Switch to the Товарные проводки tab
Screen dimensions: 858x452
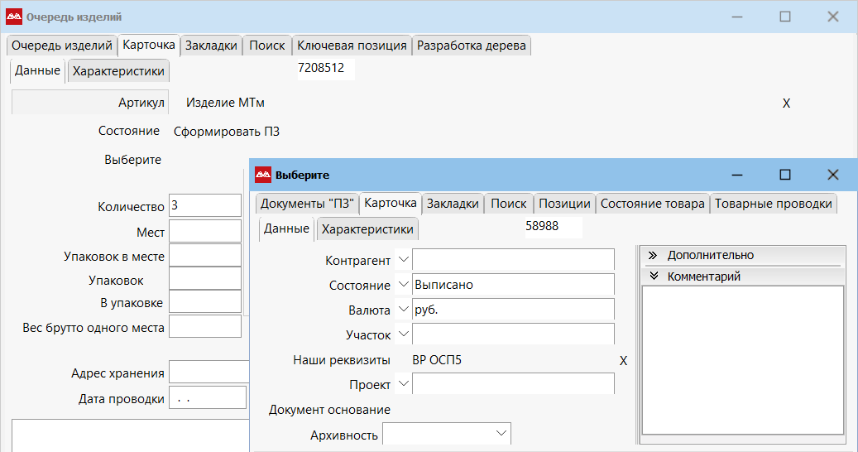pyautogui.click(x=773, y=204)
